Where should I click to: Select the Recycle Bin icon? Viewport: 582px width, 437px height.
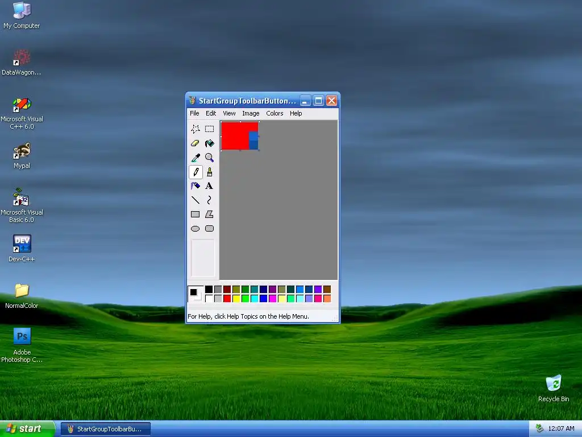(x=554, y=388)
